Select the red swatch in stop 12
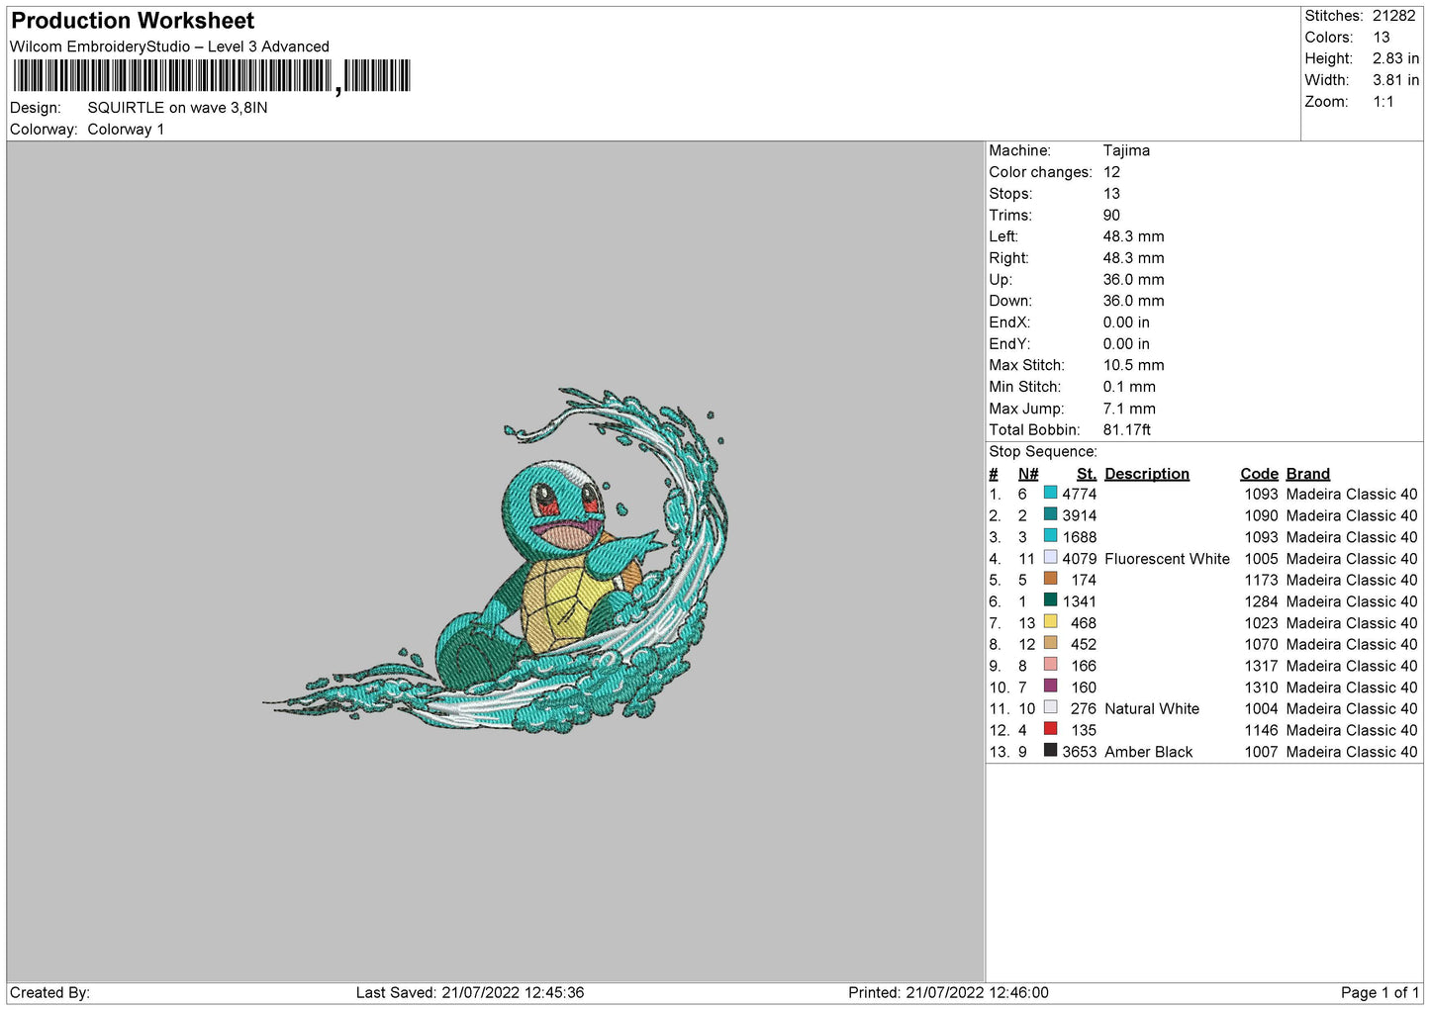Image resolution: width=1430 pixels, height=1010 pixels. (1050, 729)
